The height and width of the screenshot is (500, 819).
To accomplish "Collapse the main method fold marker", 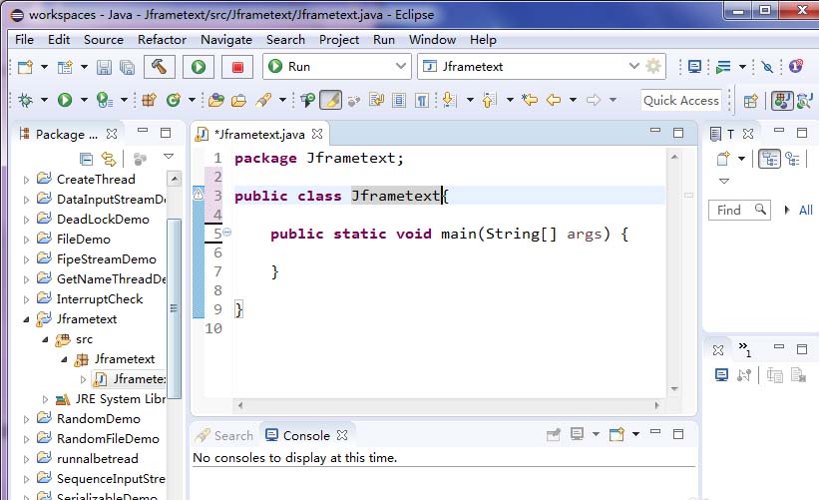I will click(x=226, y=233).
